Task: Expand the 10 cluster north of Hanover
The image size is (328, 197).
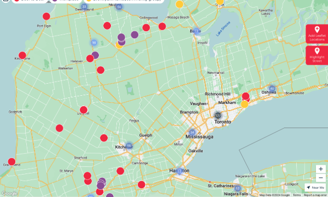Action: (x=94, y=43)
